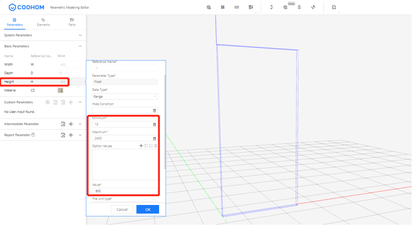
Task: Open the Data Type Range dropdown
Action: 125,97
